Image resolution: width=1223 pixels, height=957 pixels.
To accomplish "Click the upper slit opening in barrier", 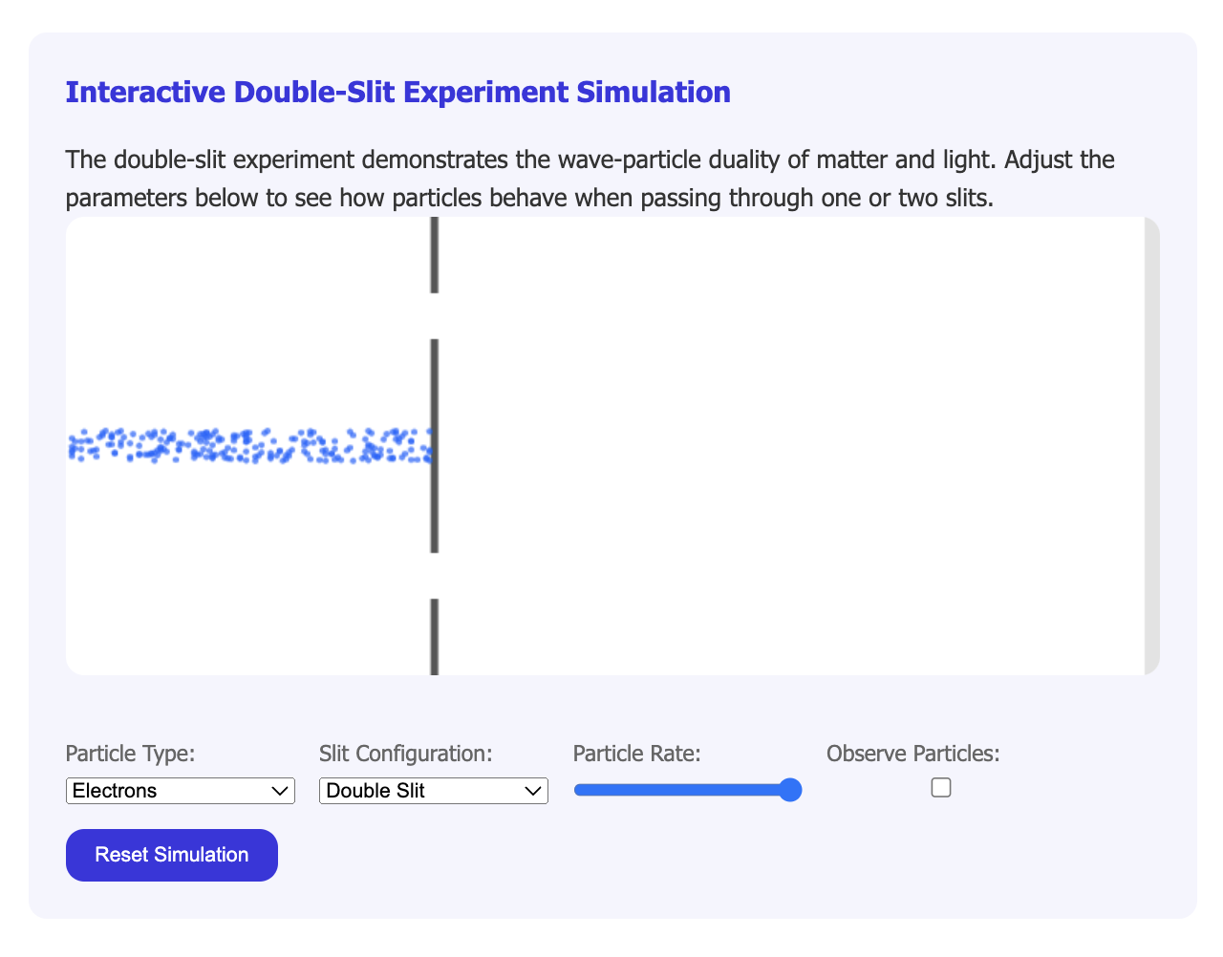I will click(x=435, y=316).
